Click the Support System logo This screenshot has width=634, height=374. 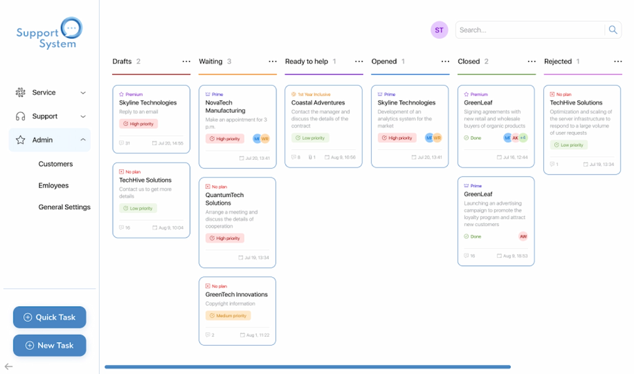49,33
